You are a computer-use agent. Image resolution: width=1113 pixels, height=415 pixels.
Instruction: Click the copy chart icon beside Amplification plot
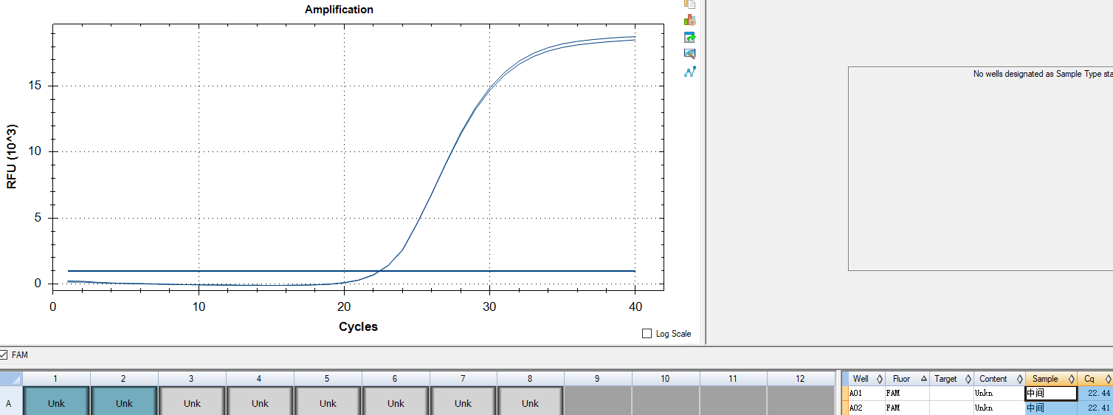(690, 4)
